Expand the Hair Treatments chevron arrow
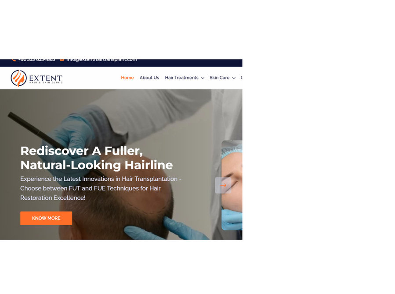The image size is (395, 294). tap(203, 78)
